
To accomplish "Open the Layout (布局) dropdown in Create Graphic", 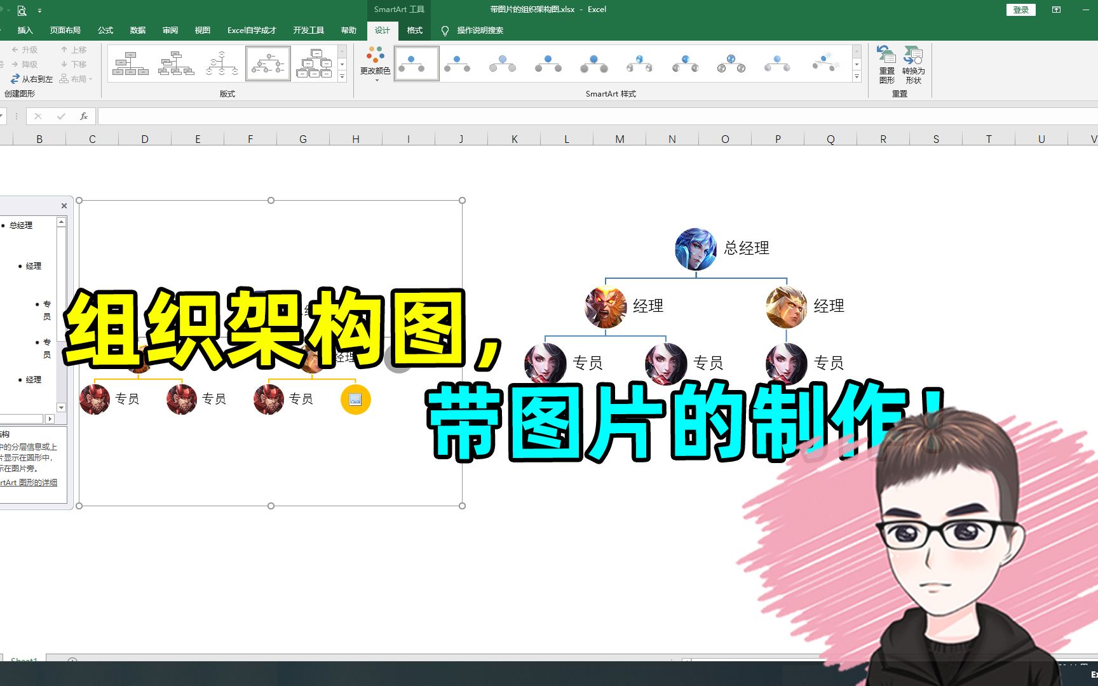I will coord(76,79).
